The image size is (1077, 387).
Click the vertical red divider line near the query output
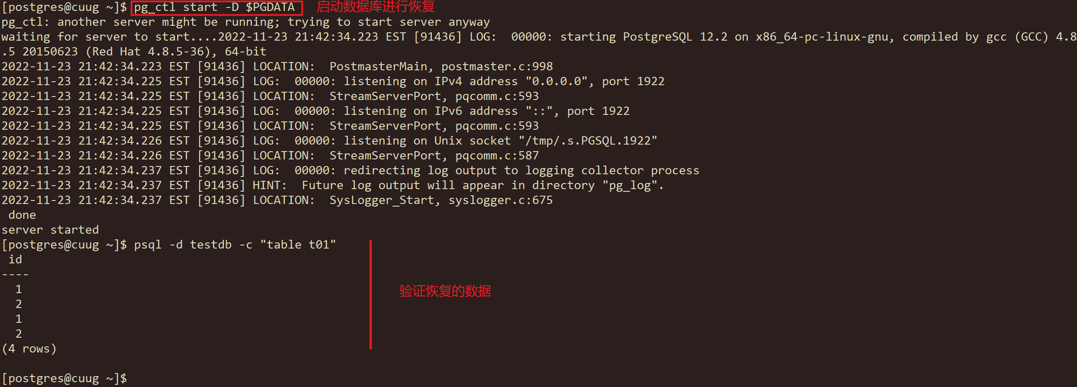point(371,294)
